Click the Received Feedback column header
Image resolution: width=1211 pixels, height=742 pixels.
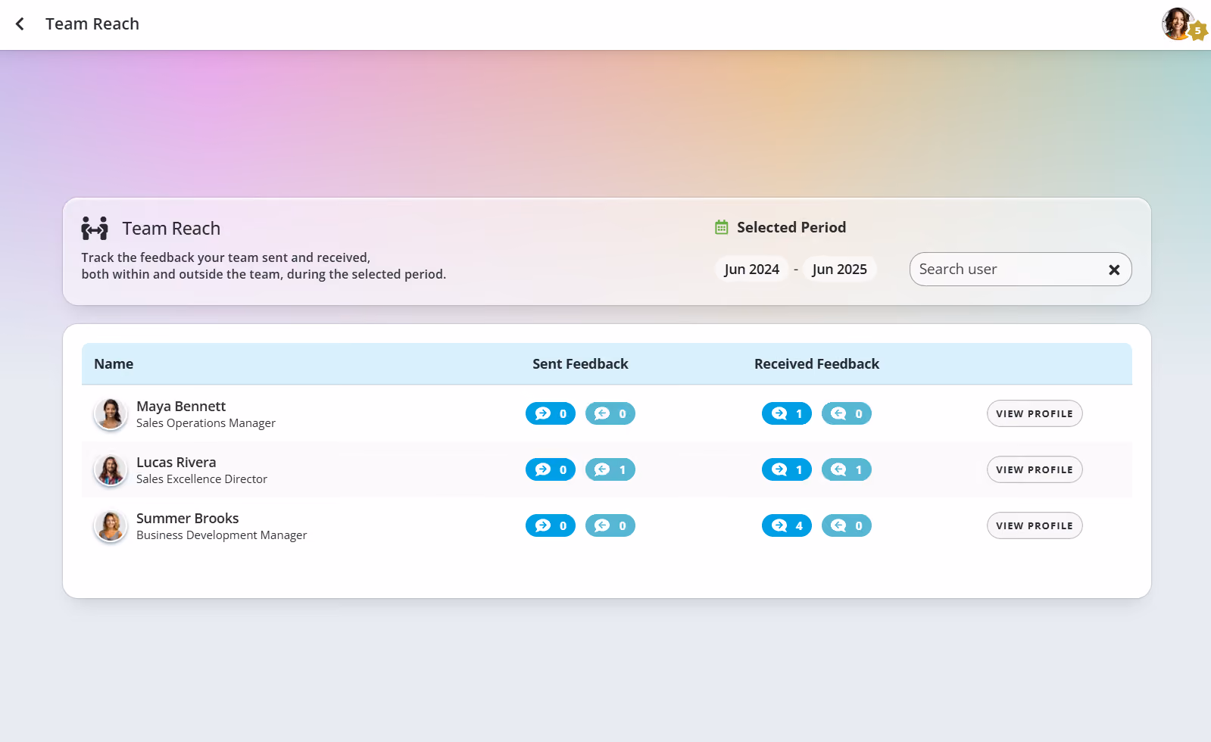[x=816, y=363]
